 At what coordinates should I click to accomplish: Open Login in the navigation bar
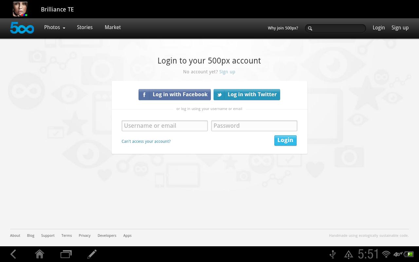[x=379, y=28]
